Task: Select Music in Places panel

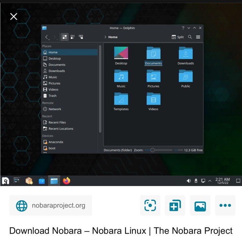Action: 70,77
